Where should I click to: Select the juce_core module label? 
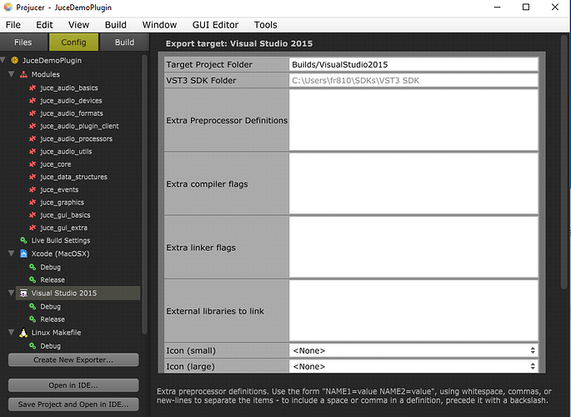coord(56,164)
